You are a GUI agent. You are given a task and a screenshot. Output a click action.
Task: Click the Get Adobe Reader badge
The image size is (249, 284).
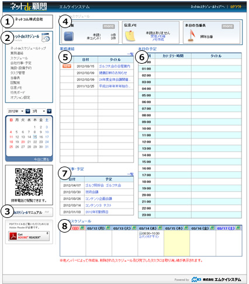(x=29, y=236)
